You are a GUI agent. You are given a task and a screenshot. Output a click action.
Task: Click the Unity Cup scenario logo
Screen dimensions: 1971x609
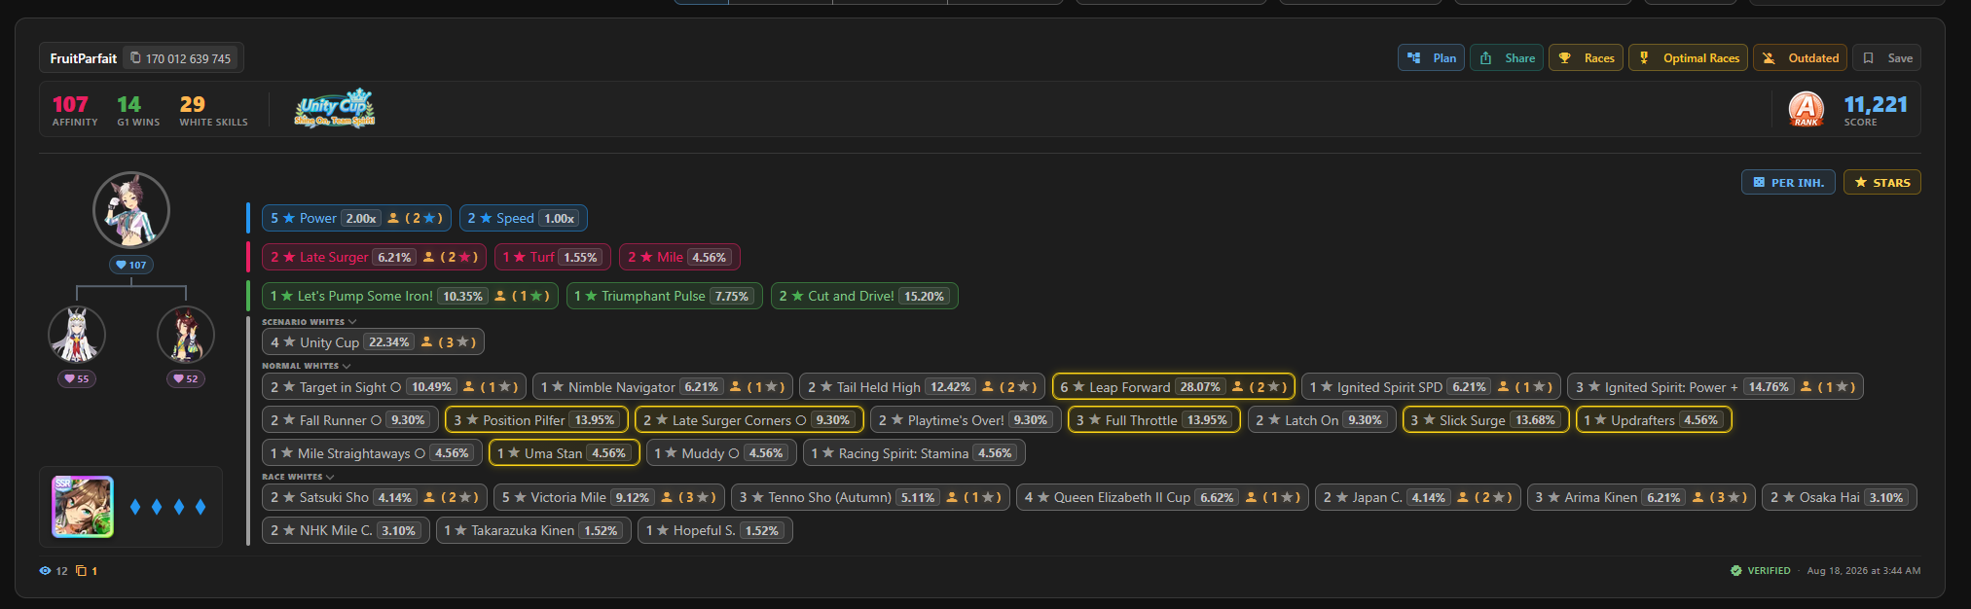[x=335, y=108]
